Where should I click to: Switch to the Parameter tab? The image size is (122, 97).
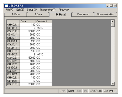point(83,14)
